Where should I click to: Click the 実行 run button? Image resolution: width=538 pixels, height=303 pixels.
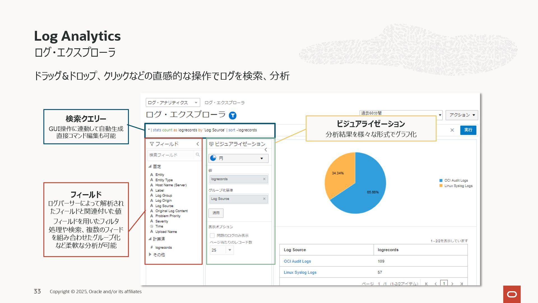pos(468,130)
